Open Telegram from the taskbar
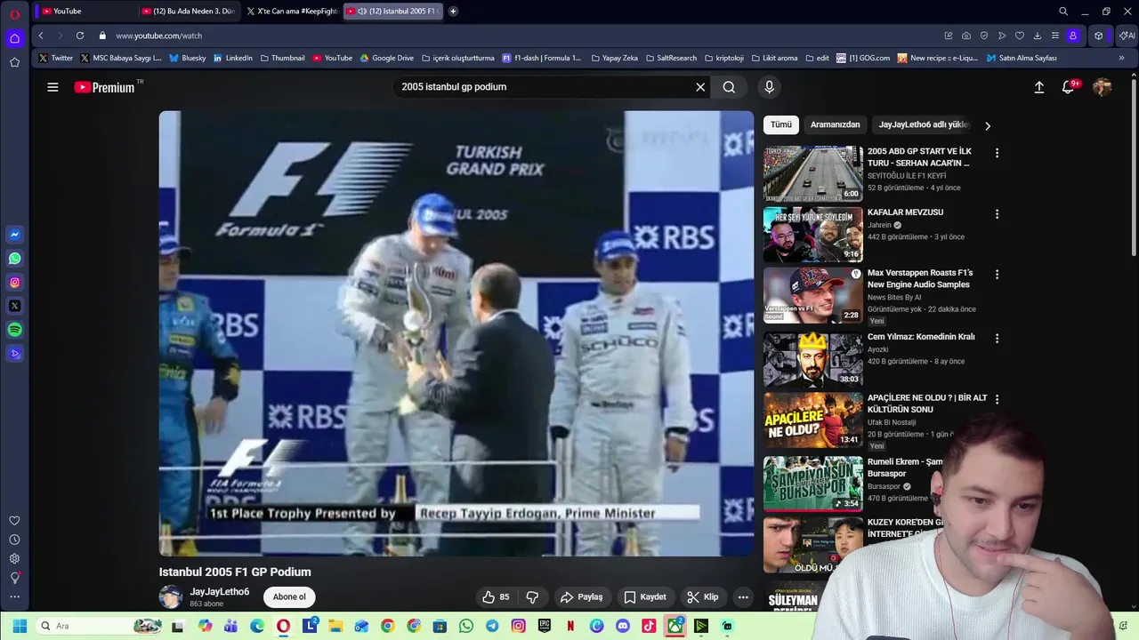The width and height of the screenshot is (1139, 640). pyautogui.click(x=492, y=626)
